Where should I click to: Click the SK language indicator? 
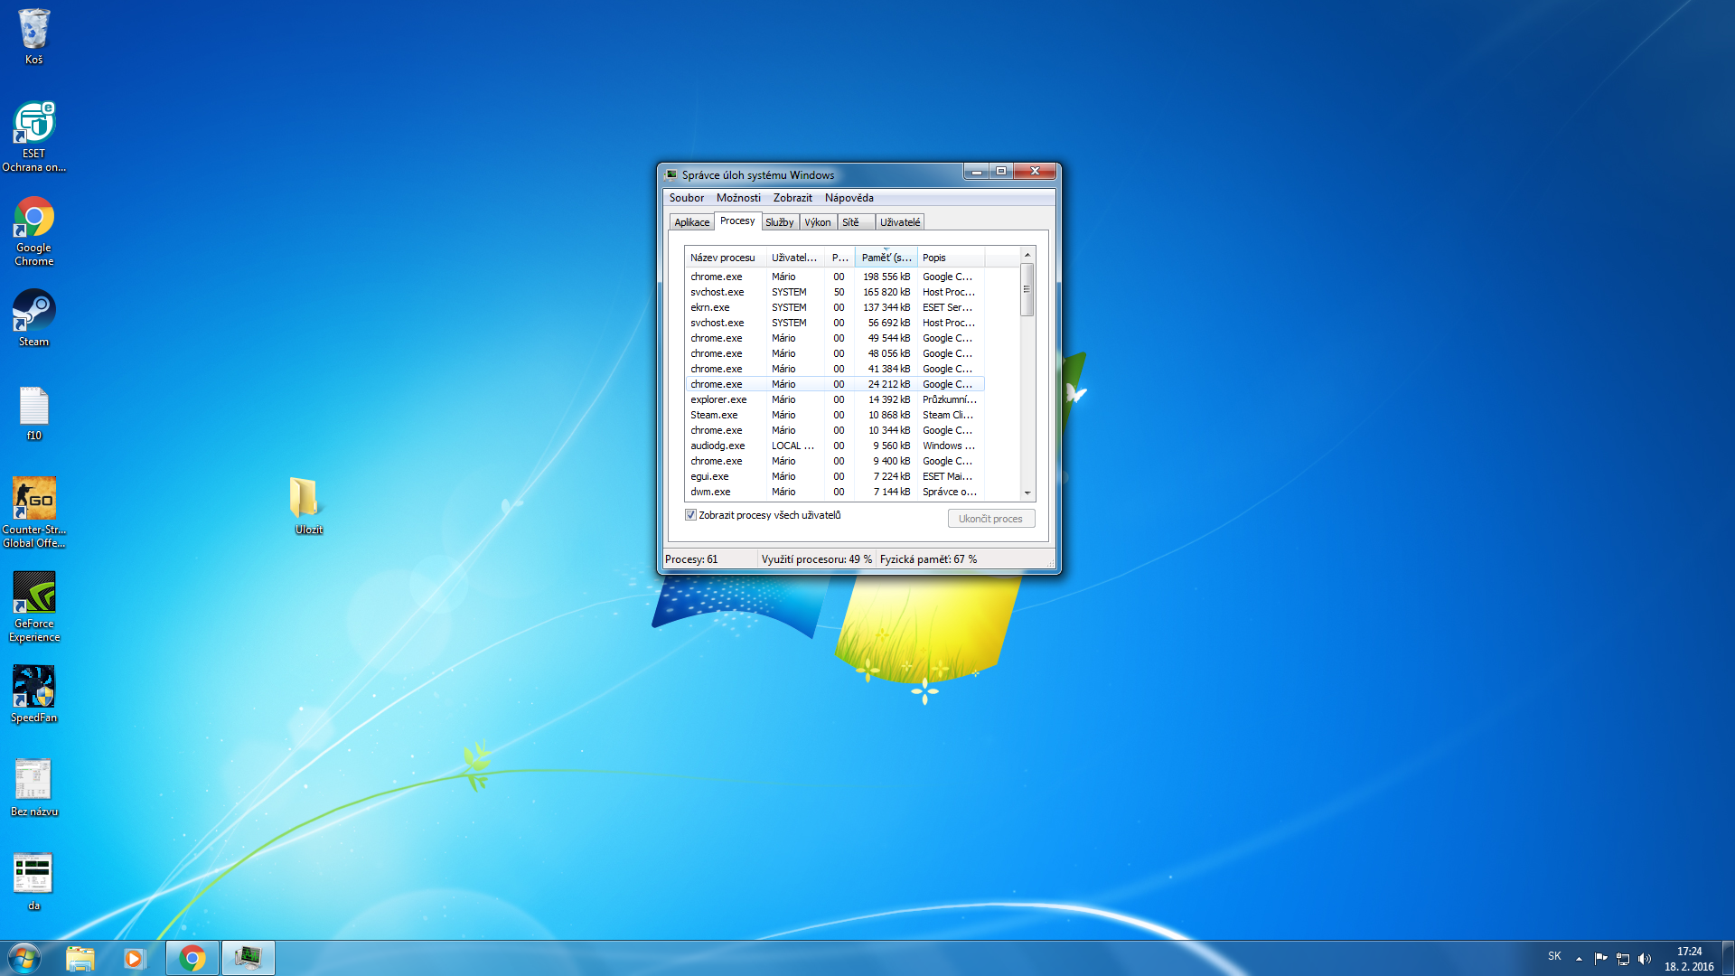coord(1554,956)
